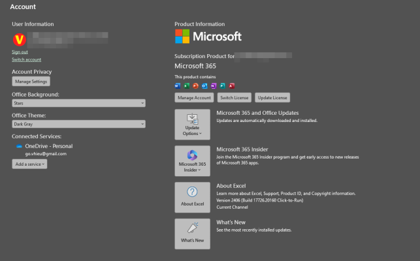Click 'Updates are automatically downloaded and installed' text
Image resolution: width=420 pixels, height=261 pixels.
coord(267,121)
